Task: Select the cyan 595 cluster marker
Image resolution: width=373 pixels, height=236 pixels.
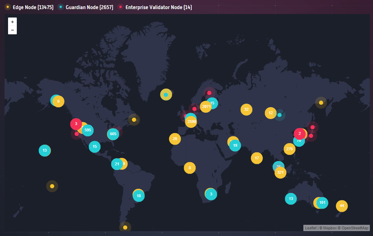Action: click(x=88, y=130)
